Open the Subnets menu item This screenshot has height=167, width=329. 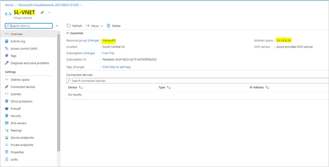(16, 94)
